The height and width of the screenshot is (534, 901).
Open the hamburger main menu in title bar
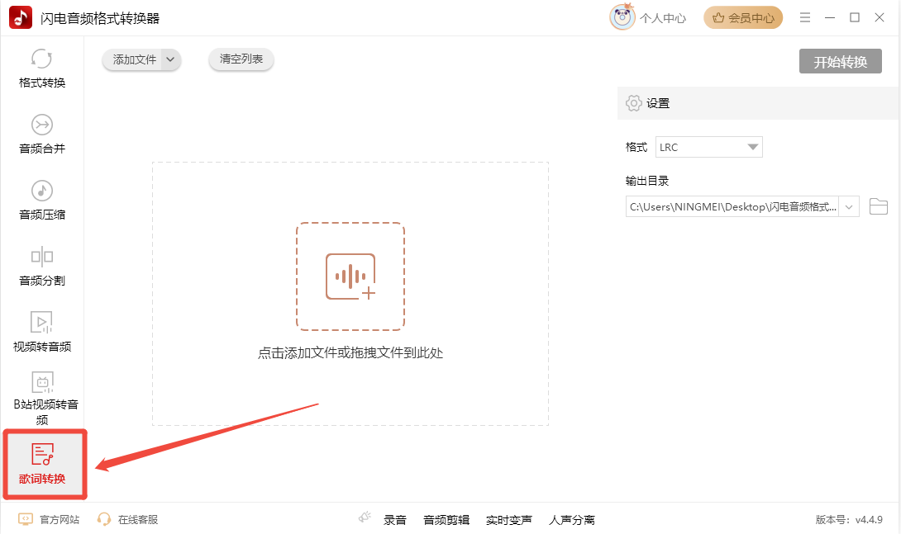(x=805, y=17)
